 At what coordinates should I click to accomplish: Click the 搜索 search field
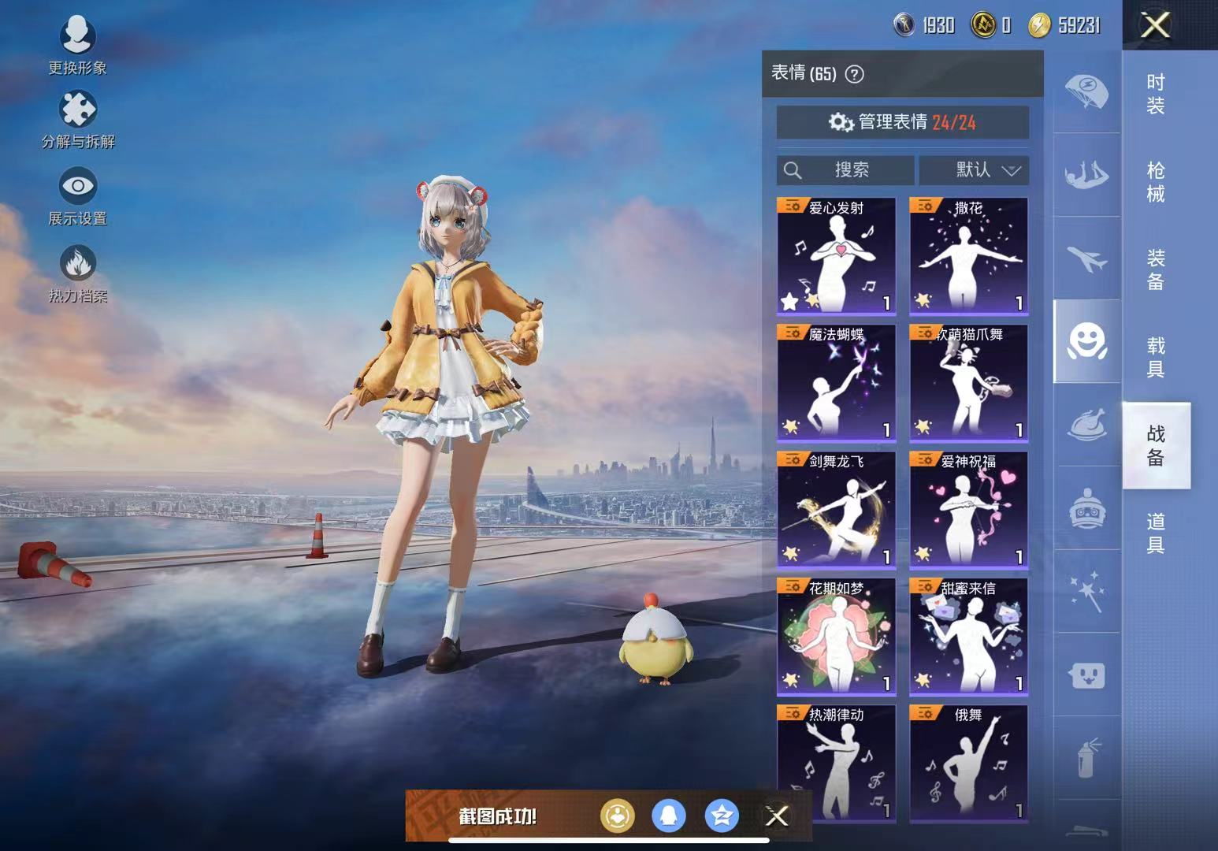click(x=845, y=170)
